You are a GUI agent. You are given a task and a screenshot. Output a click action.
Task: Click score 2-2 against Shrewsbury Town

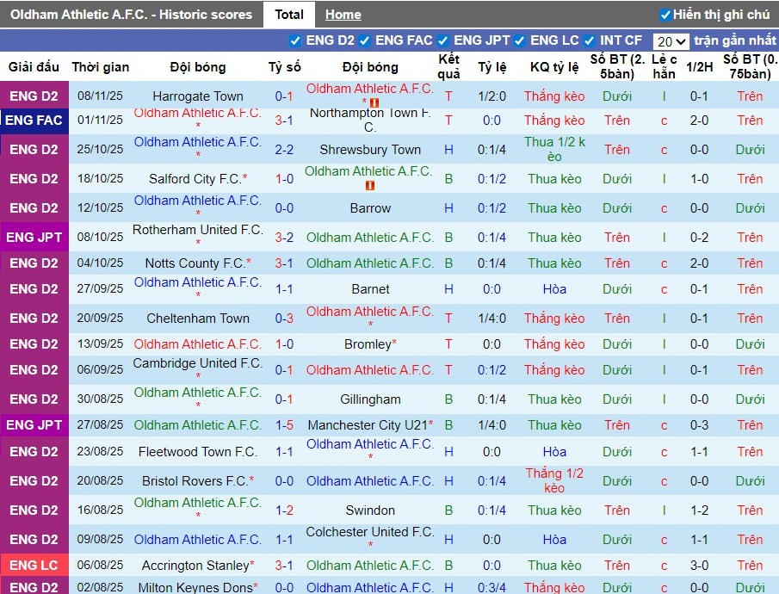point(284,150)
